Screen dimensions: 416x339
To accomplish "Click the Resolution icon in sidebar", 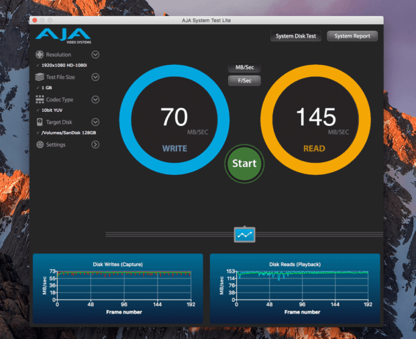I will click(40, 55).
